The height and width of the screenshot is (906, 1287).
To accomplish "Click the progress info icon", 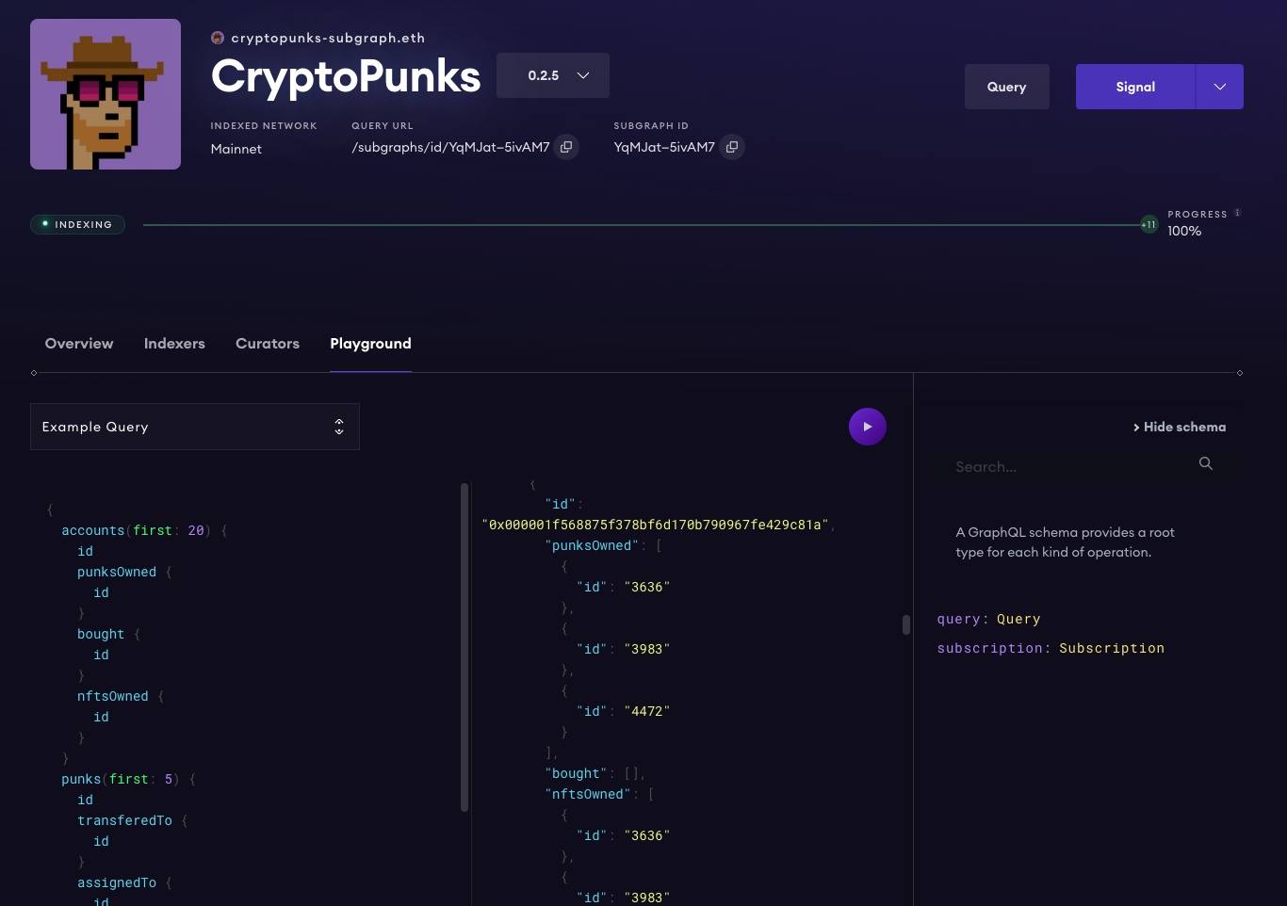I will coord(1238,213).
